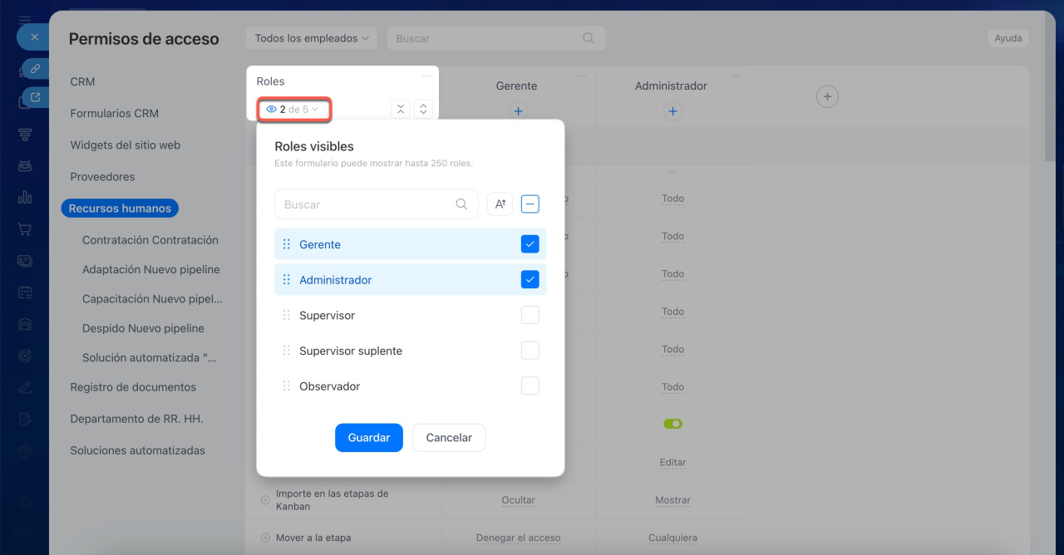Check the Supervisor suplente checkbox
1064x555 pixels.
(530, 351)
